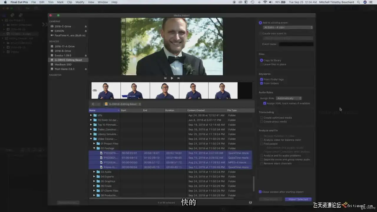Open Time Machine menu bar icon
This screenshot has height=212, width=377.
(x=252, y=2)
